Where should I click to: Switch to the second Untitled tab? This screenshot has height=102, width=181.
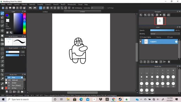[x=82, y=12]
